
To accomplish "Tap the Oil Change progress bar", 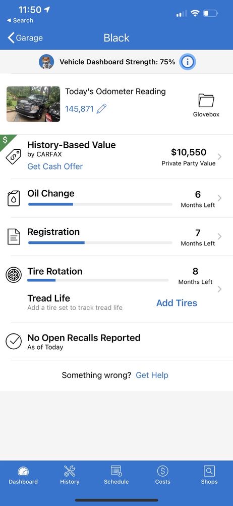I will [100, 204].
